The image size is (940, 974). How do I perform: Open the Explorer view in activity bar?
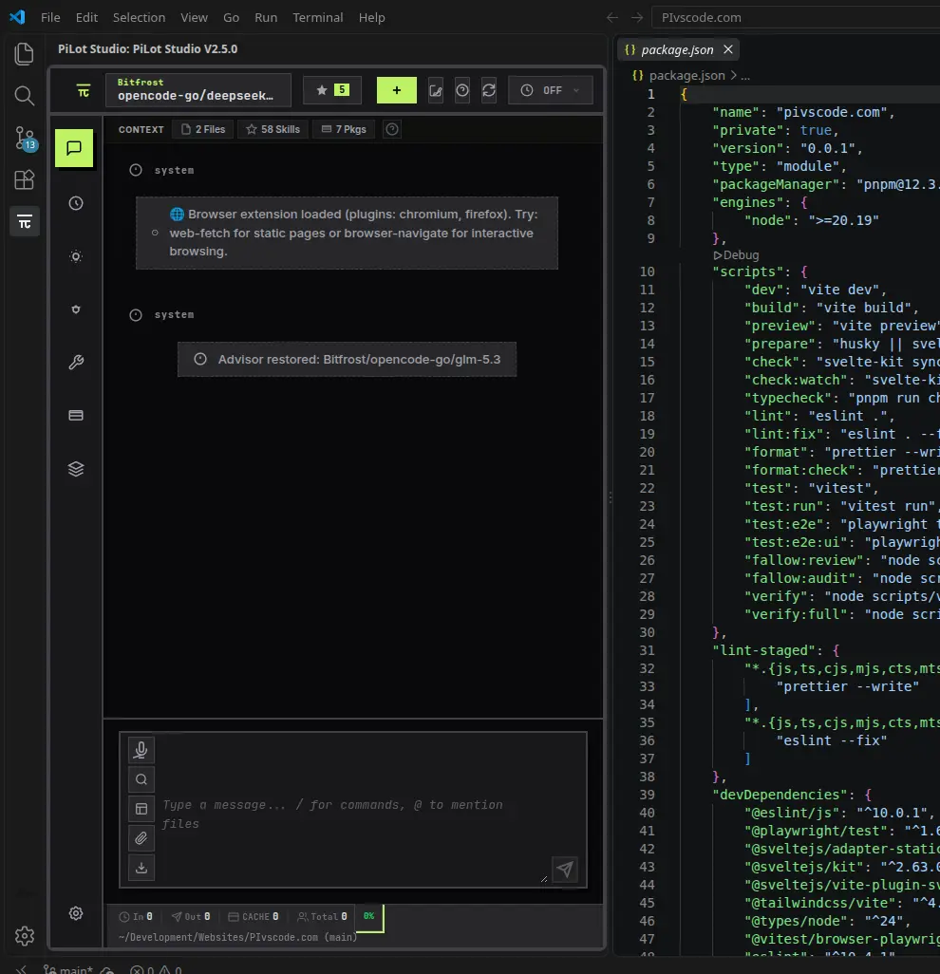[x=25, y=54]
